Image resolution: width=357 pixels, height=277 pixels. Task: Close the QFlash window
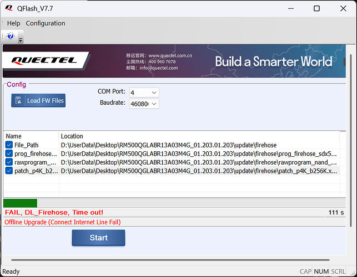(x=343, y=8)
